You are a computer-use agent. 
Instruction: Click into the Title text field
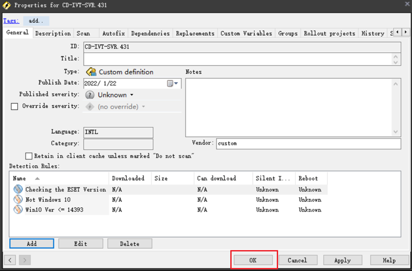pos(238,59)
